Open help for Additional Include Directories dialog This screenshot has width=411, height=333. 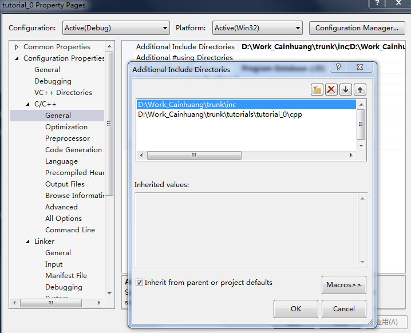pyautogui.click(x=338, y=68)
